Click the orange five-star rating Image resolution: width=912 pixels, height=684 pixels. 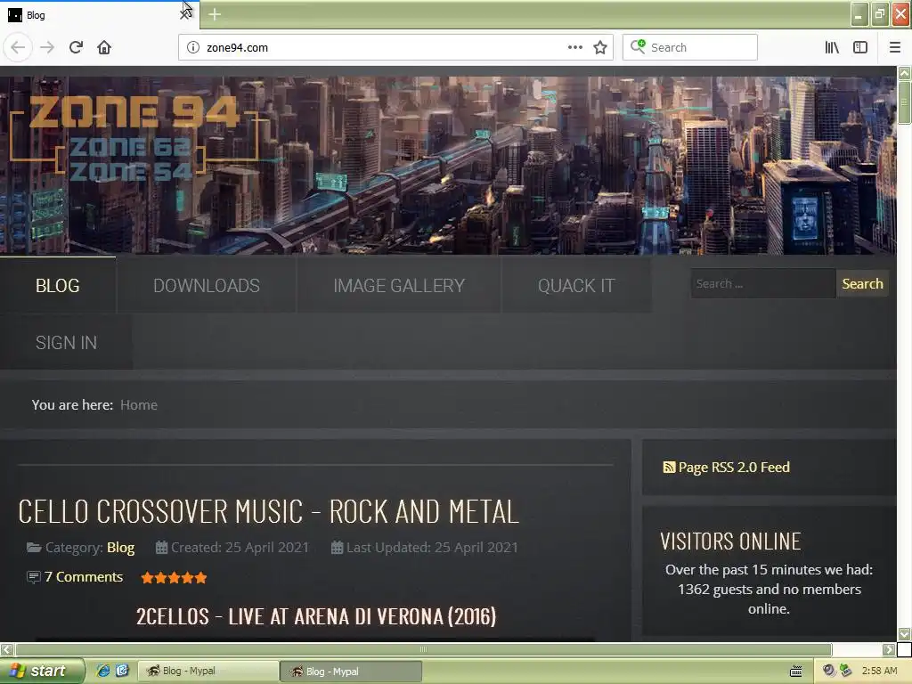click(x=174, y=577)
